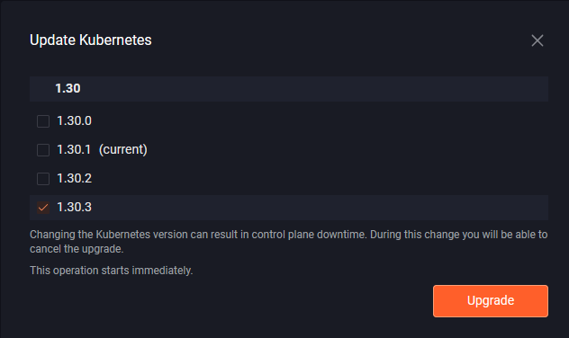569x338 pixels.
Task: Tick the 1.30.0 version checkbox
Action: tap(43, 121)
